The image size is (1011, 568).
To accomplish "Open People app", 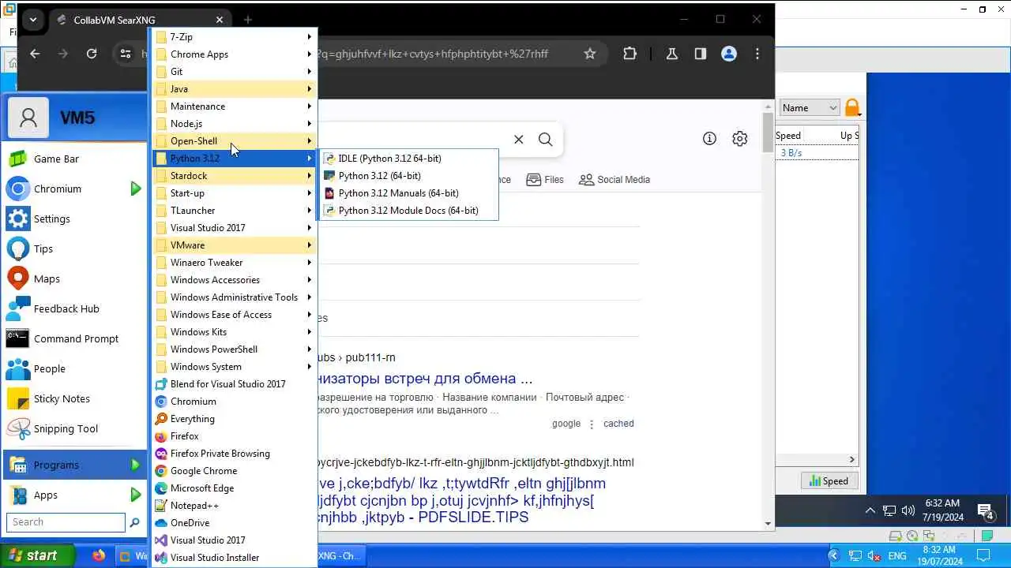I will (x=74, y=368).
